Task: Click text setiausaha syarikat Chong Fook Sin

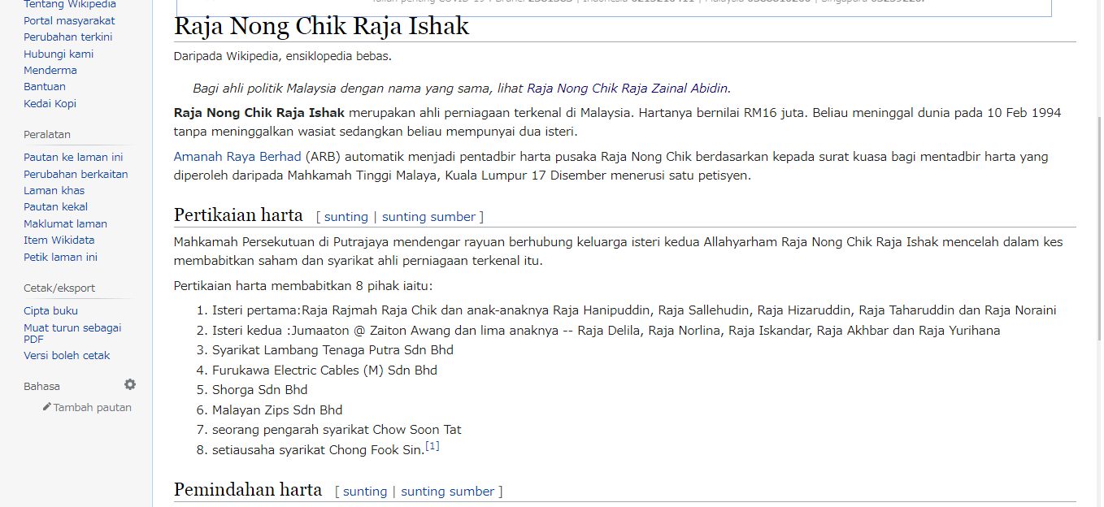Action: (319, 449)
